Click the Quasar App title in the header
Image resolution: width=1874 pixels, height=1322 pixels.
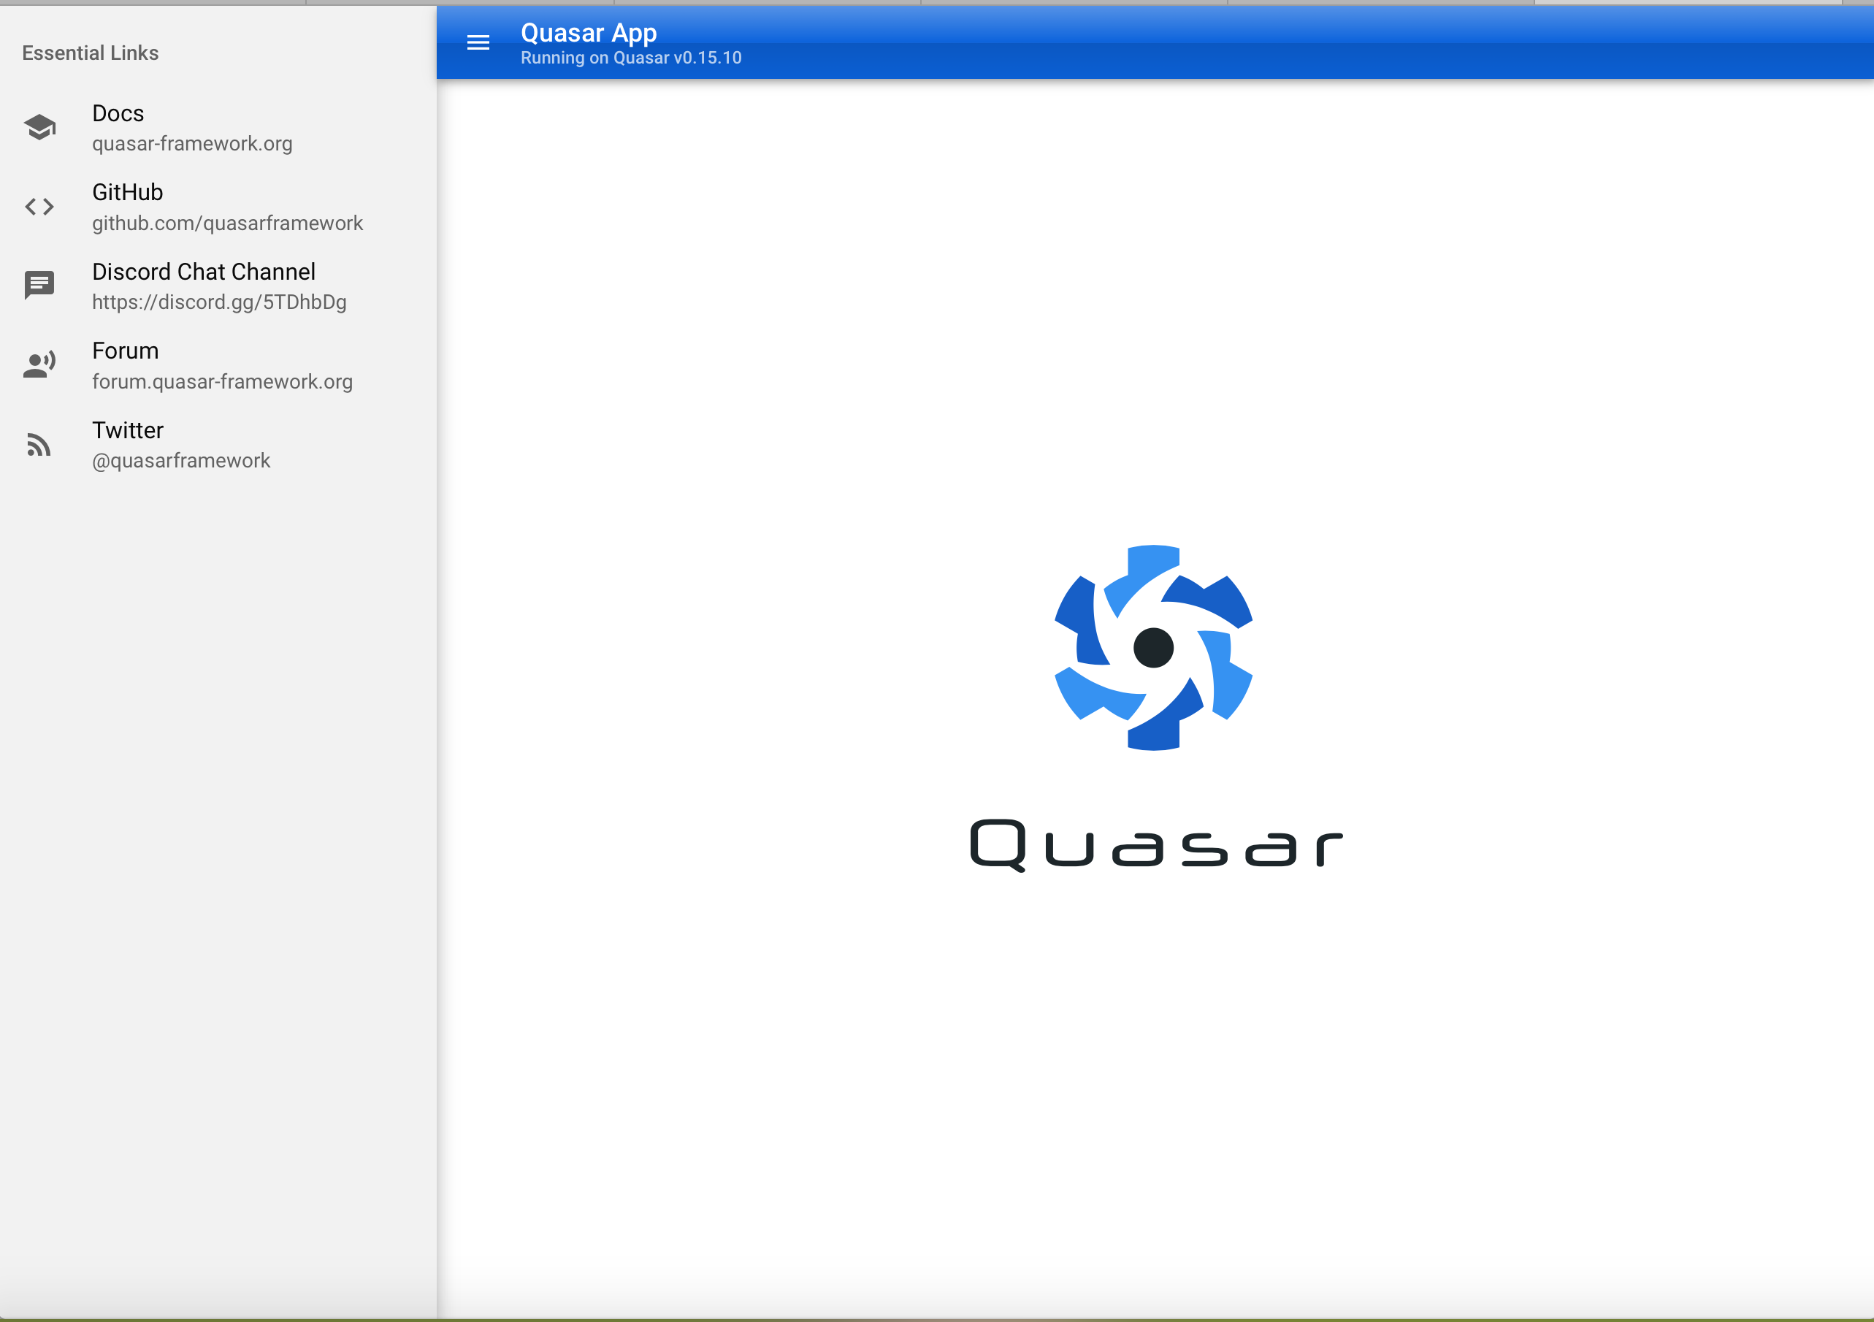pyautogui.click(x=589, y=33)
